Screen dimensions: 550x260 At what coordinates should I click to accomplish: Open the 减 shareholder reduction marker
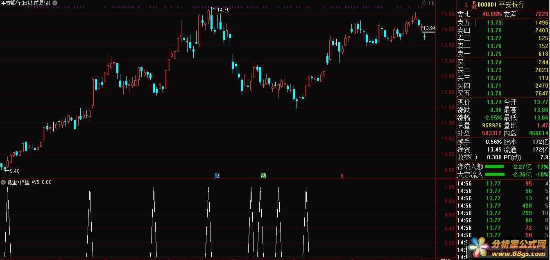263,176
